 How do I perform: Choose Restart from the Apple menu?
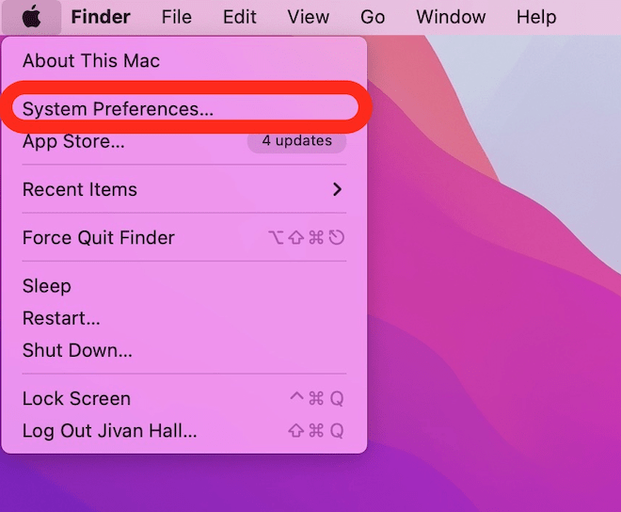pyautogui.click(x=61, y=318)
